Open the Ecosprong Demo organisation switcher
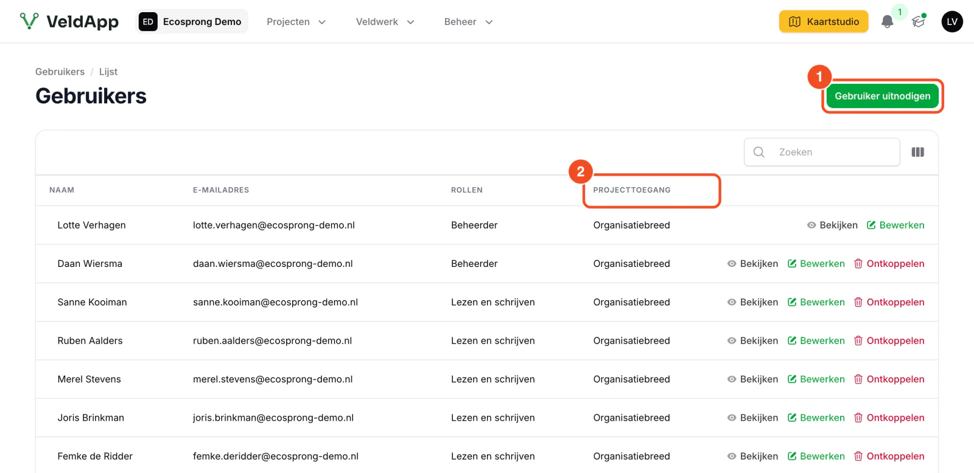This screenshot has height=473, width=974. click(x=192, y=22)
